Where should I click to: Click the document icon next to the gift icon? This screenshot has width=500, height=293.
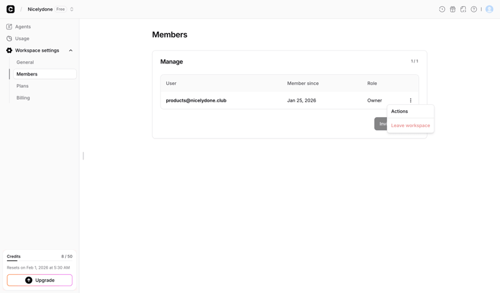pos(463,9)
